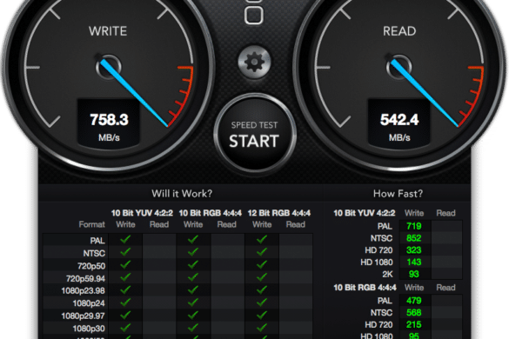Click the 1080p29.97 format row label

click(x=84, y=316)
